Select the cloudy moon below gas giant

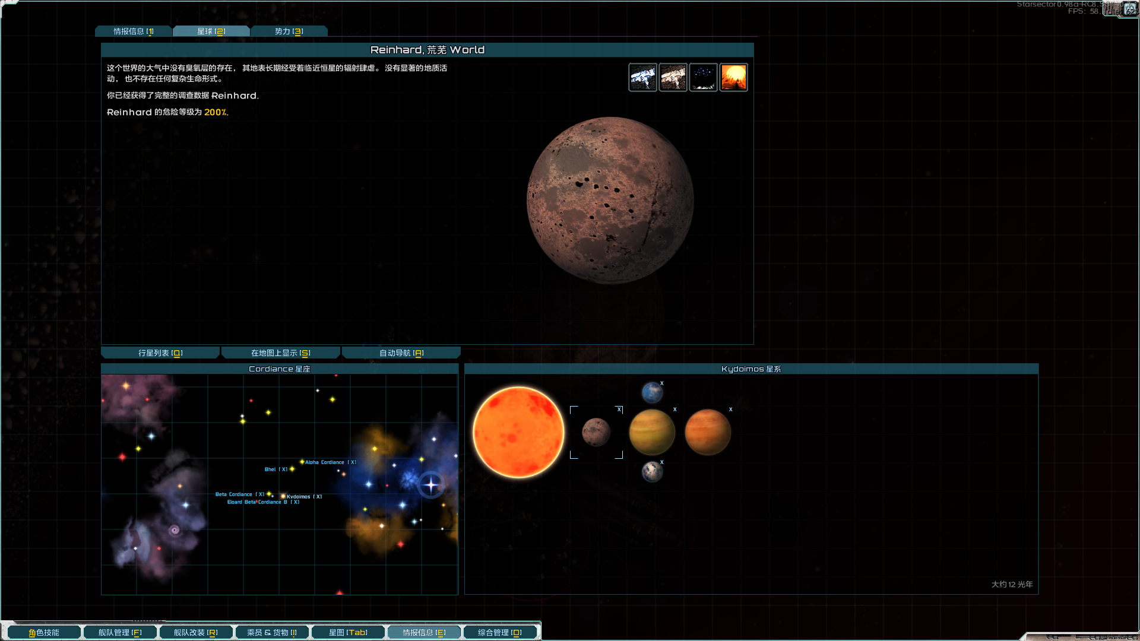click(x=652, y=472)
